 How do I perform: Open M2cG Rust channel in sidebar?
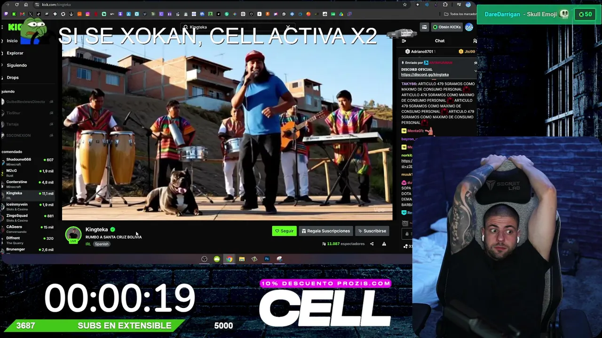[x=28, y=173]
